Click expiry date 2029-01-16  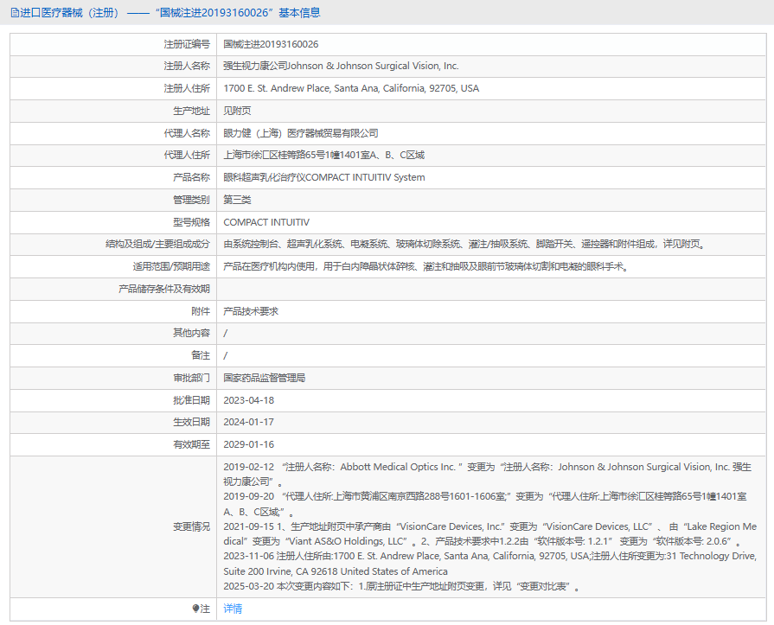tap(248, 444)
